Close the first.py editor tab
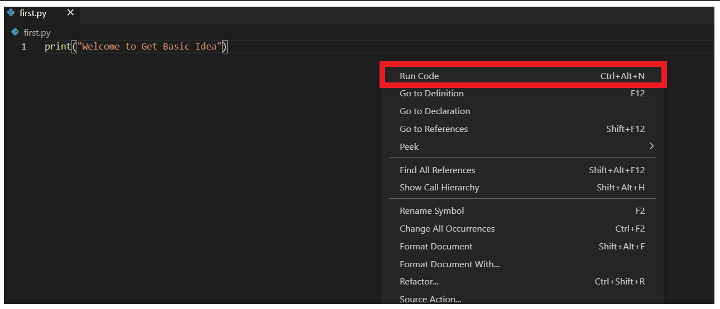Screen dimensions: 720x309 70,13
